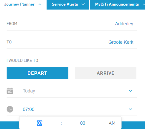Collapse the Journey Planner chevron
Screen dimensions: 145x129
tap(40, 4)
